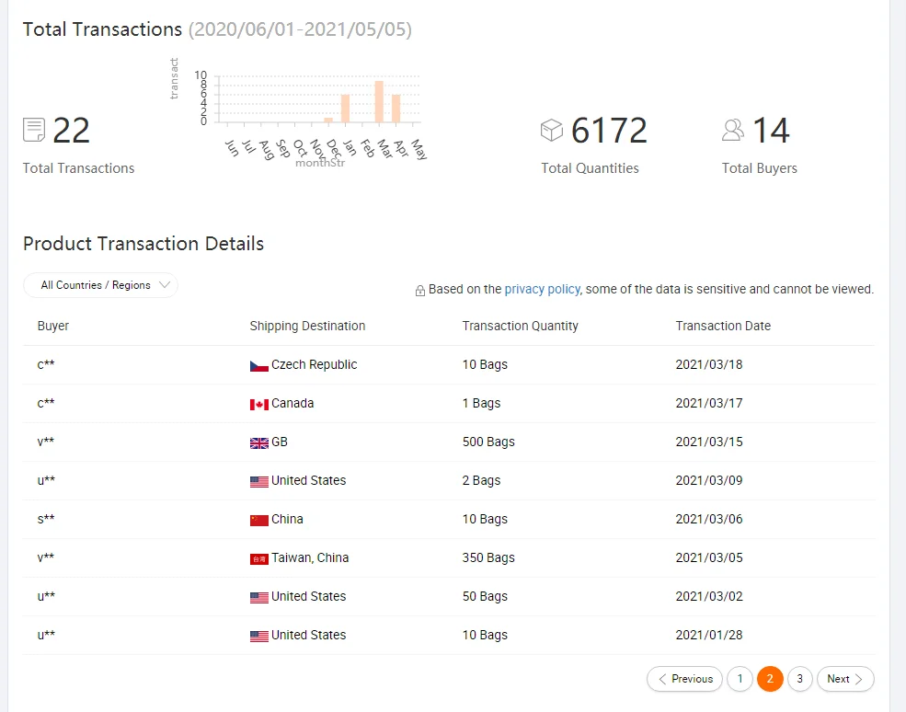Jump to page 1 of transactions
Screen dimensions: 906x712
(740, 679)
